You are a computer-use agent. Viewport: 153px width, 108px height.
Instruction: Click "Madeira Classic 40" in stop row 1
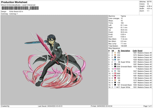[145, 53]
